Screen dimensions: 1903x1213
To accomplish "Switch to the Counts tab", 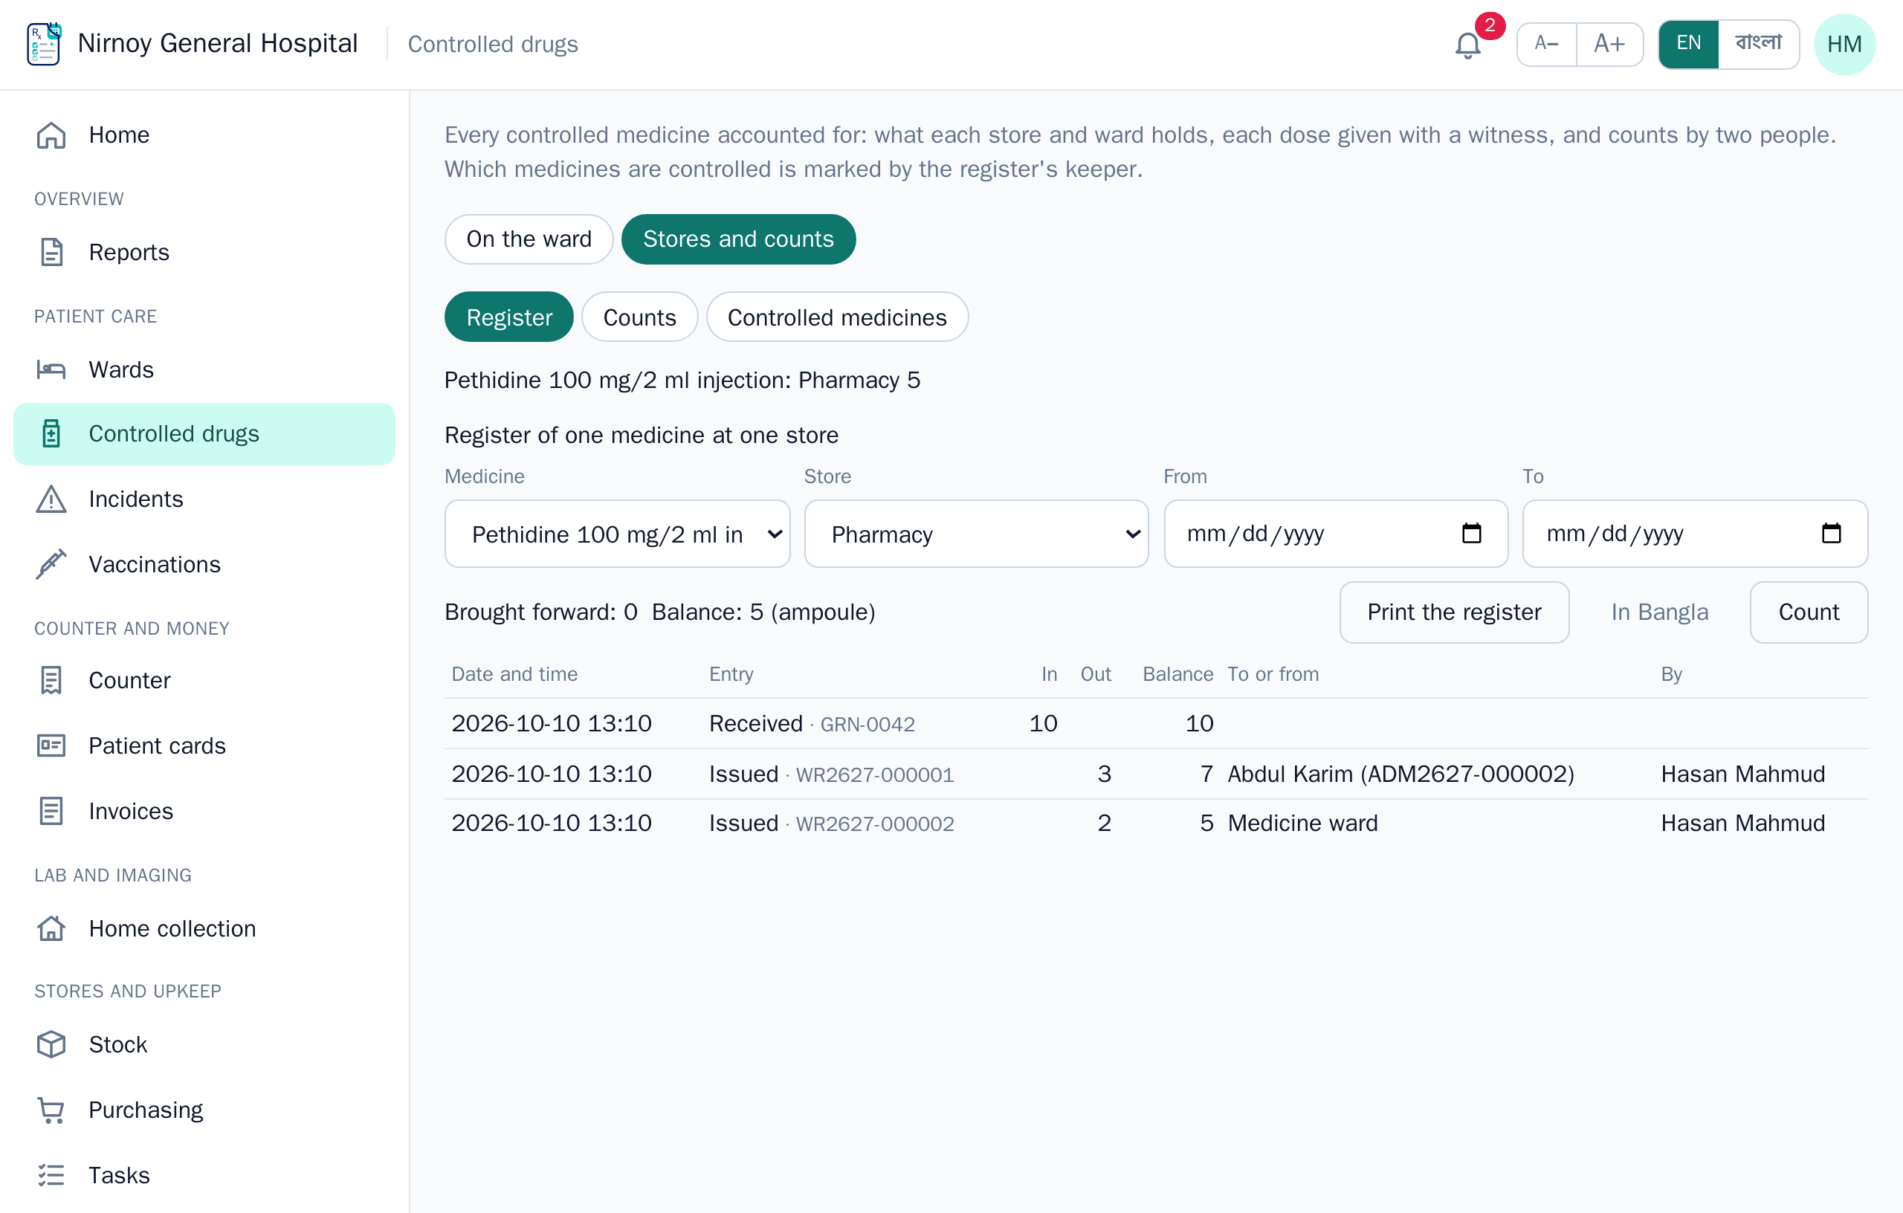I will 639,317.
